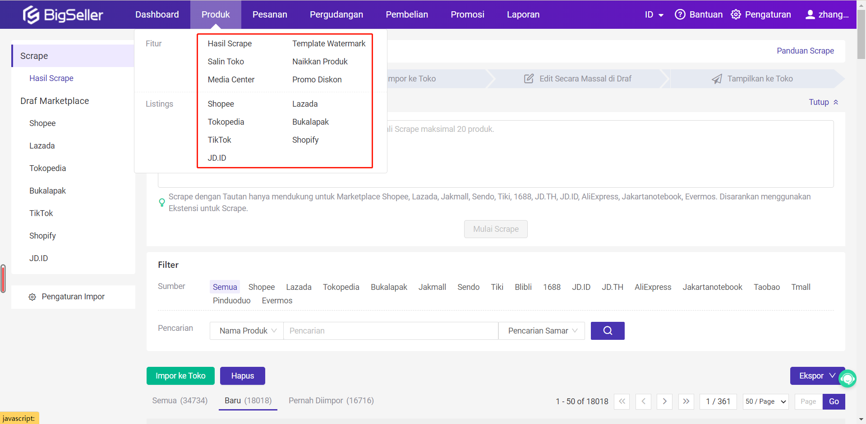Select Template Watermark menu entry

pyautogui.click(x=329, y=44)
